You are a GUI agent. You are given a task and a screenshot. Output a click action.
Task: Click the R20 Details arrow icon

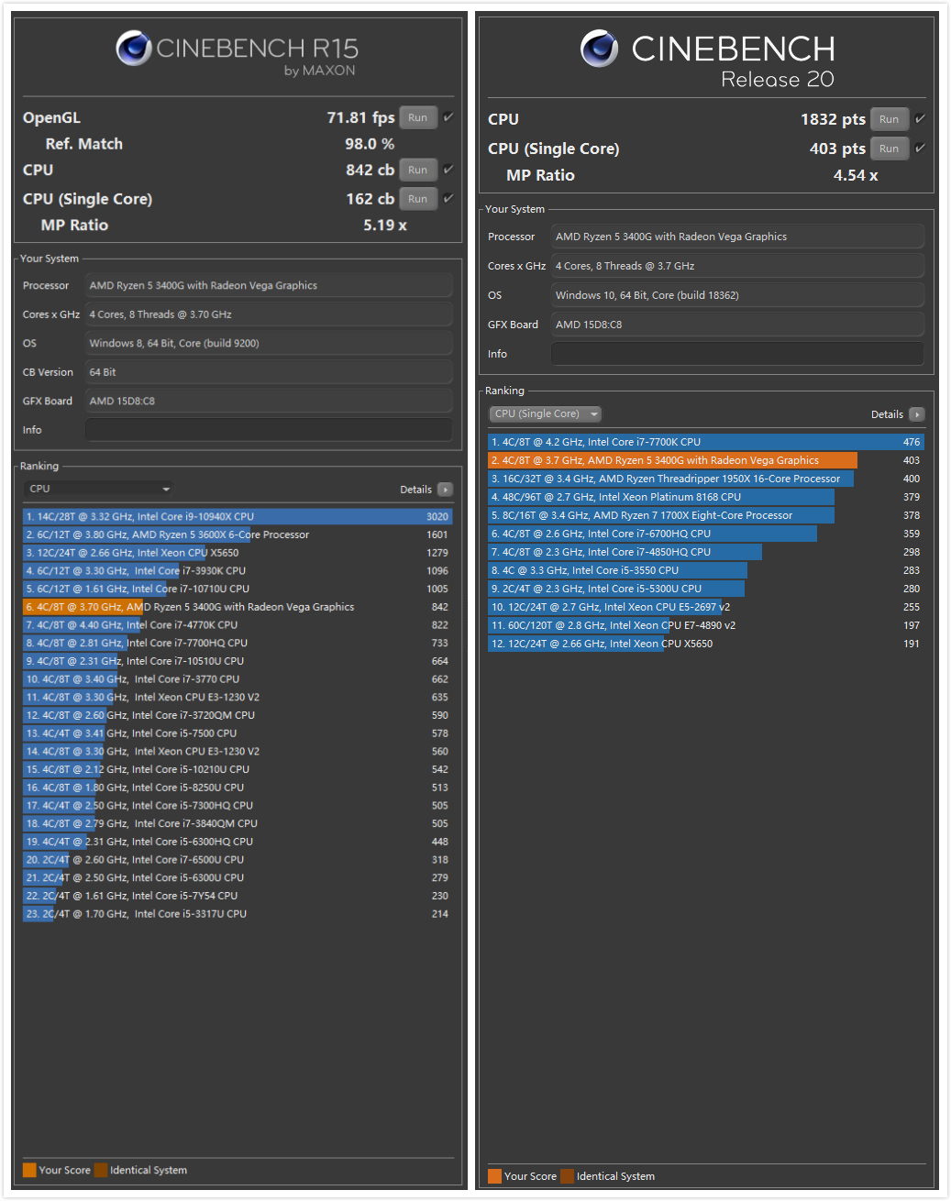tap(916, 414)
